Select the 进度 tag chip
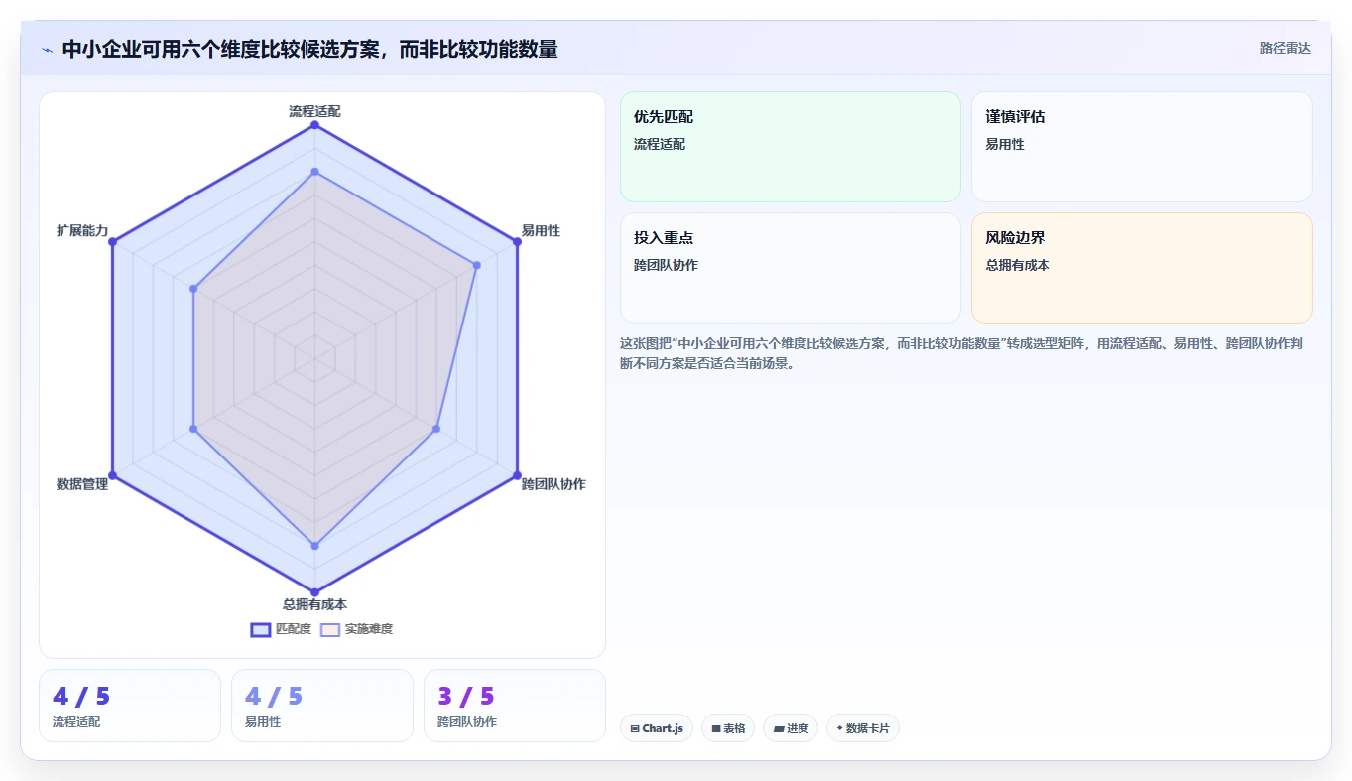 point(791,728)
